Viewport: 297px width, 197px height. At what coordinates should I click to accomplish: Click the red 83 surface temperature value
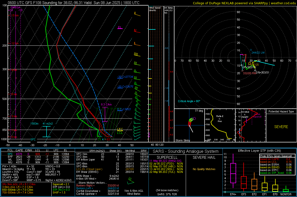pos(108,139)
